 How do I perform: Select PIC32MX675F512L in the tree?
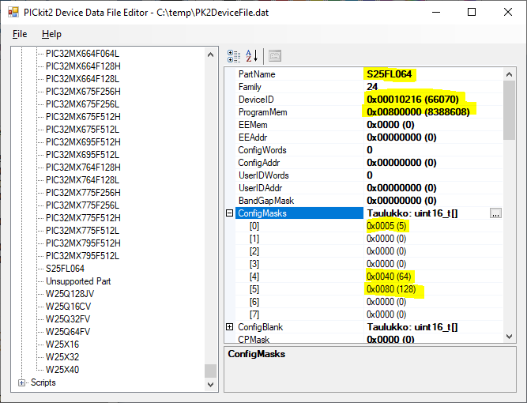(x=83, y=130)
